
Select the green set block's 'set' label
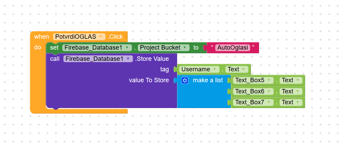(54, 48)
